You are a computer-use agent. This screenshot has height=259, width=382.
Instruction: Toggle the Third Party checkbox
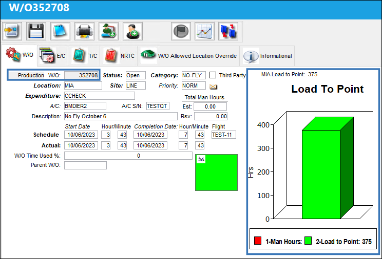(x=213, y=75)
